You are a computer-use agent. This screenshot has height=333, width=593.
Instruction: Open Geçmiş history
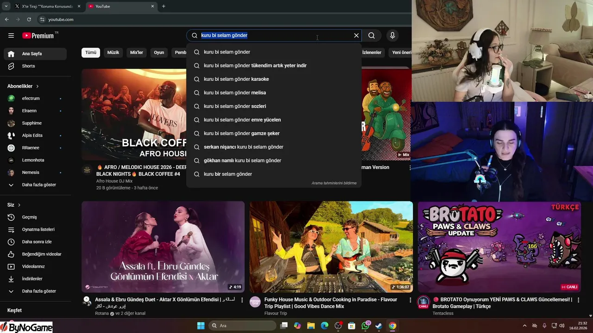(x=35, y=217)
